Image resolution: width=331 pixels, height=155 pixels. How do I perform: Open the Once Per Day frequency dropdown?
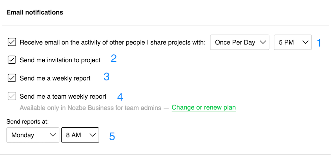click(x=240, y=42)
